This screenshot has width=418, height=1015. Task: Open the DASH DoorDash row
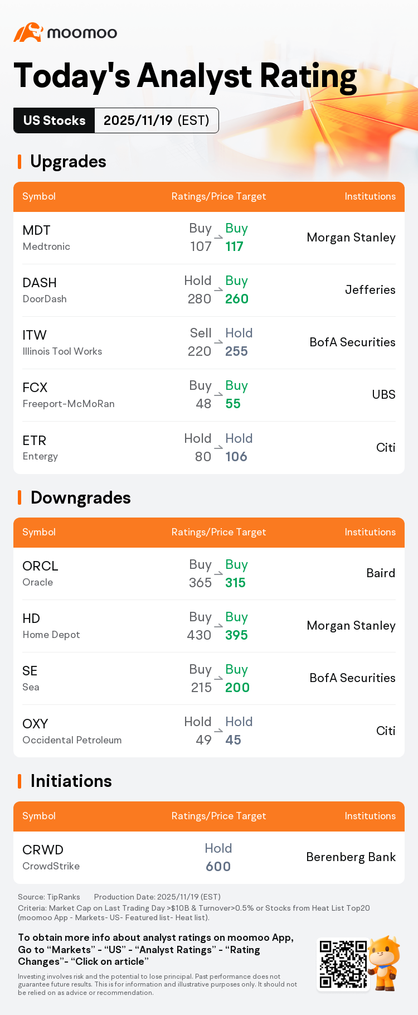(x=209, y=290)
